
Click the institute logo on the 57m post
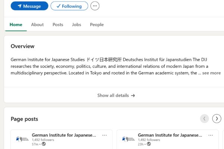(x=22, y=139)
